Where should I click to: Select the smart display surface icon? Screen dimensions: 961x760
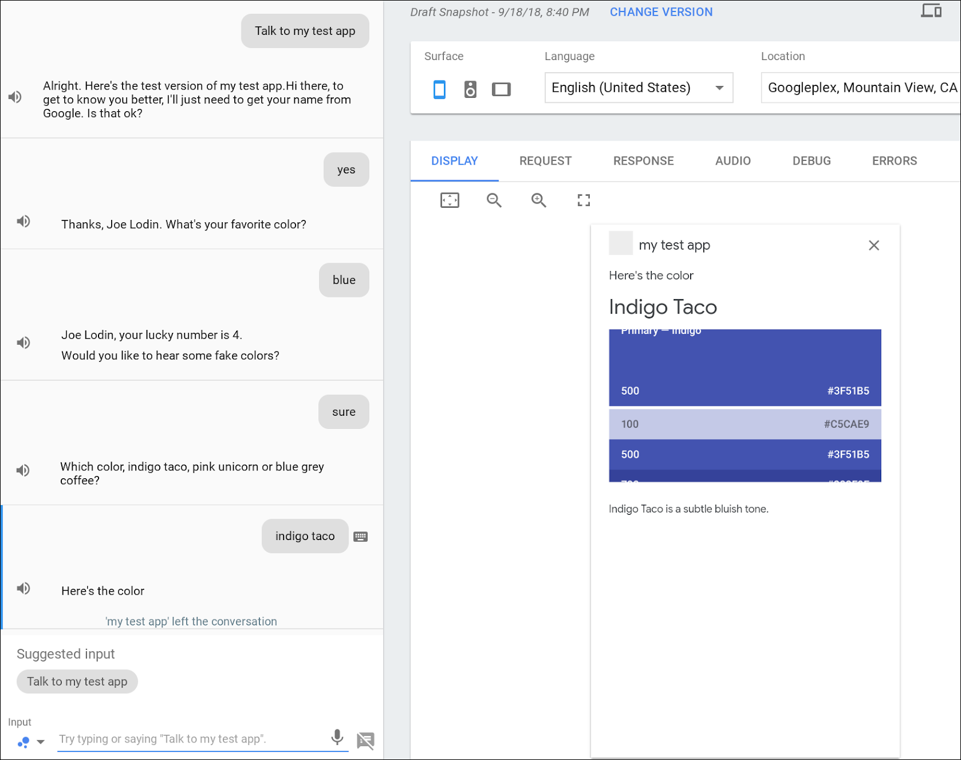[x=501, y=90]
